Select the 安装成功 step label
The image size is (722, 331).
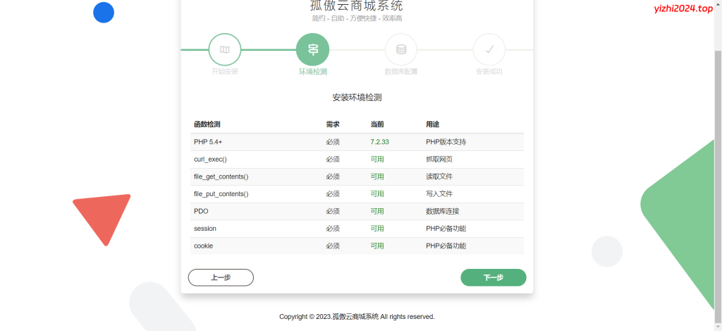(489, 71)
